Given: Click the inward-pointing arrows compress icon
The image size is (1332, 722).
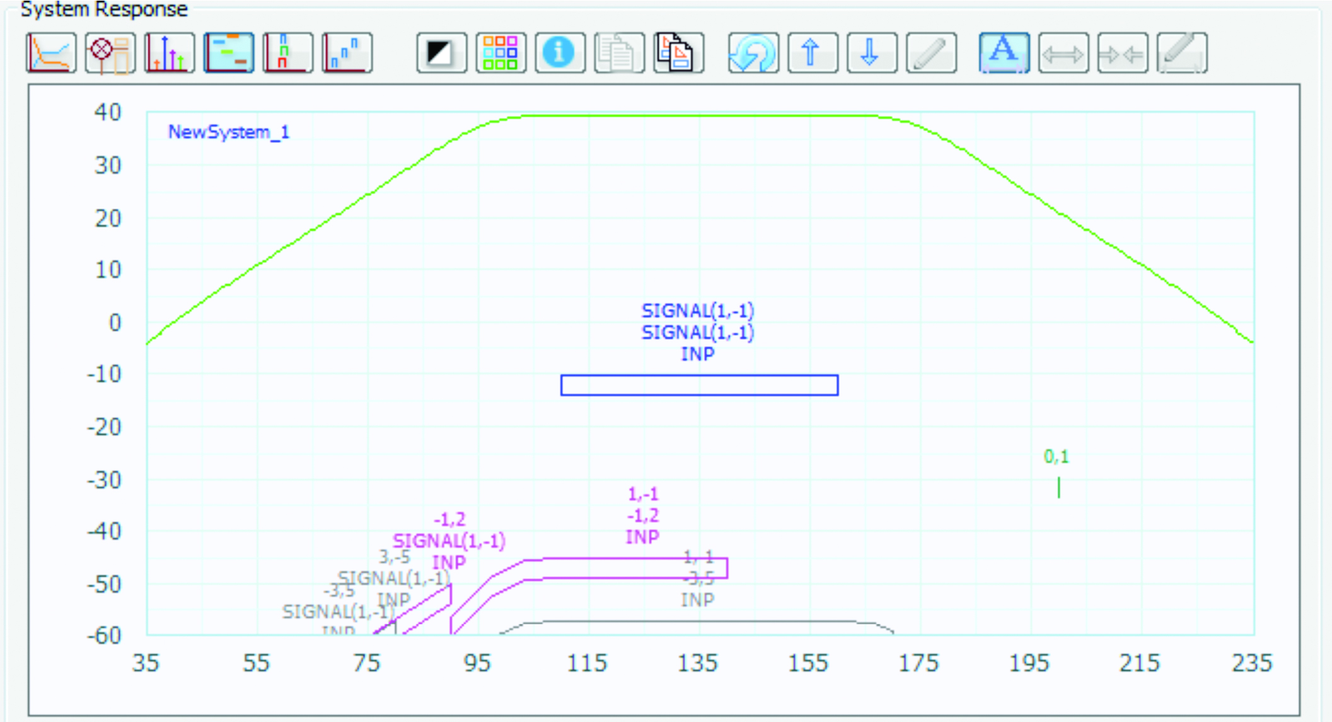Looking at the screenshot, I should pyautogui.click(x=1122, y=53).
